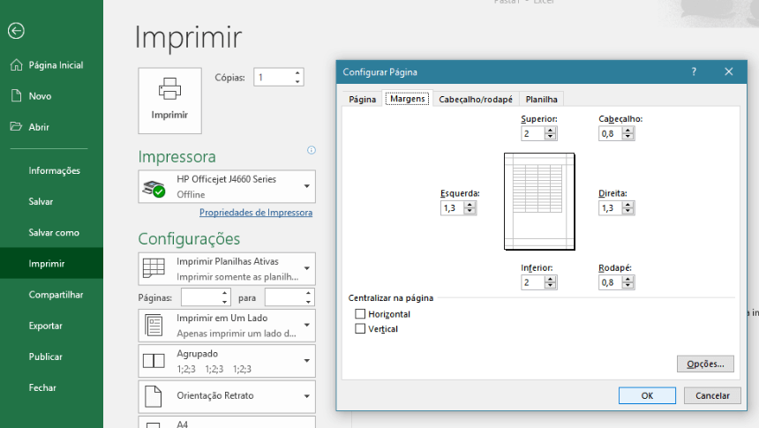The height and width of the screenshot is (428, 759).
Task: Click the help question mark in dialog
Action: tap(694, 72)
